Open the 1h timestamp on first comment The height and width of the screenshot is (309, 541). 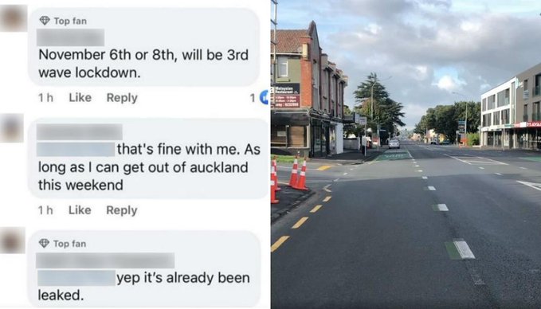[x=45, y=98]
